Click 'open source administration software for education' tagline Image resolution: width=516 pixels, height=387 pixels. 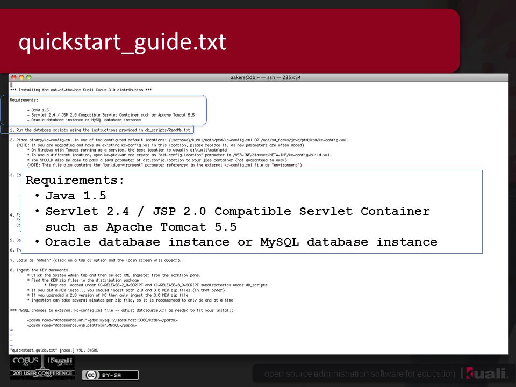pos(360,374)
